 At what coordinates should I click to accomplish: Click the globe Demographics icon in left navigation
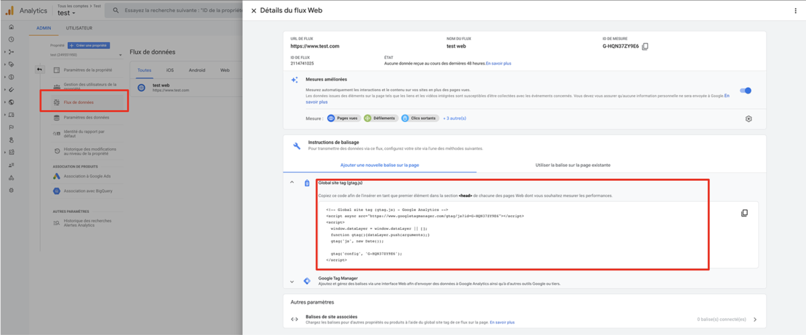(11, 103)
